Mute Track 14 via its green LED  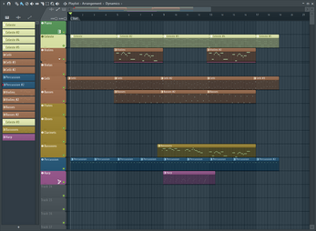[64, 196]
